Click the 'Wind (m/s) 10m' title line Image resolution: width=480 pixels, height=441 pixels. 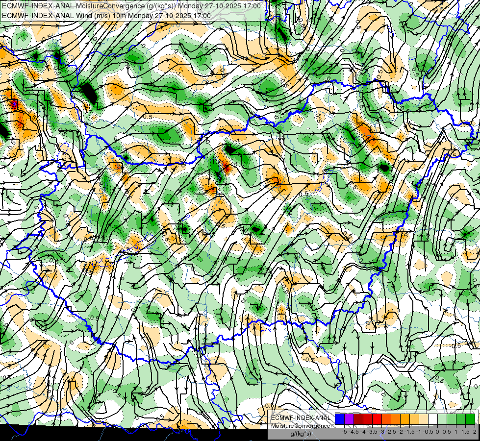(x=106, y=15)
